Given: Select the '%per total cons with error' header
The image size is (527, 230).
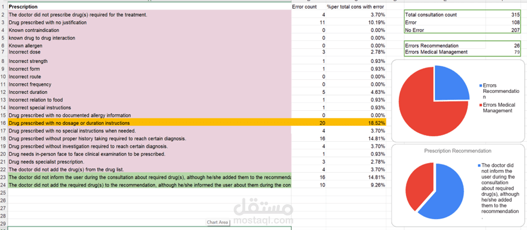Looking at the screenshot, I should [x=356, y=7].
